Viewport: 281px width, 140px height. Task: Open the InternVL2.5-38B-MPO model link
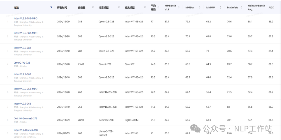pyautogui.click(x=25, y=33)
